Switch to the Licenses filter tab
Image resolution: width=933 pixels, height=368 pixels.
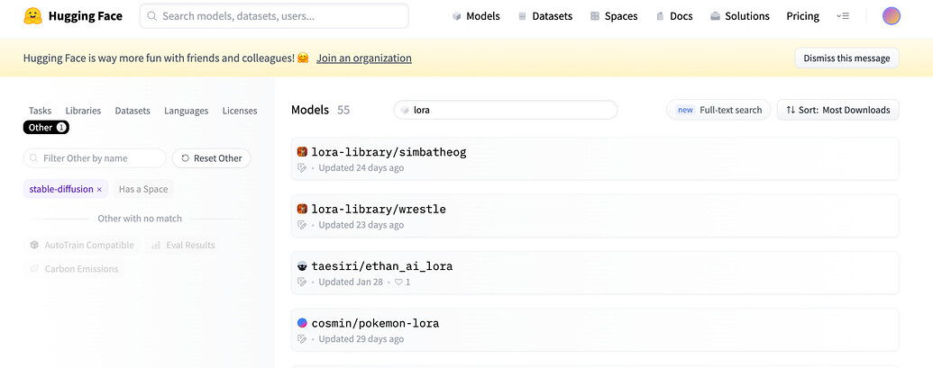tap(240, 111)
